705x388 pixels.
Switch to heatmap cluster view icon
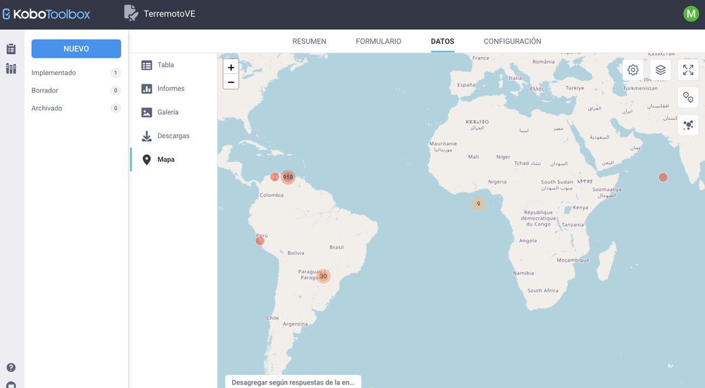(688, 125)
